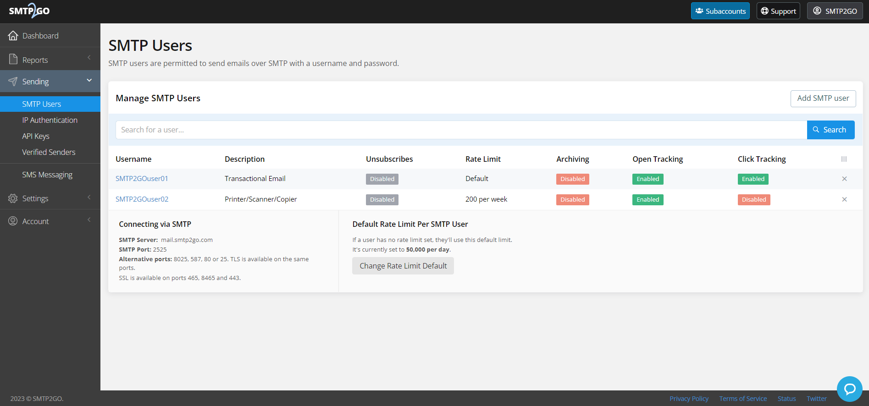Open the SMTP2GOuser01 username link
Viewport: 869px width, 406px height.
[142, 179]
